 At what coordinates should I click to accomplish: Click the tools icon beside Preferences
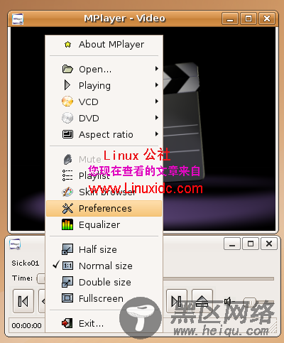67,208
